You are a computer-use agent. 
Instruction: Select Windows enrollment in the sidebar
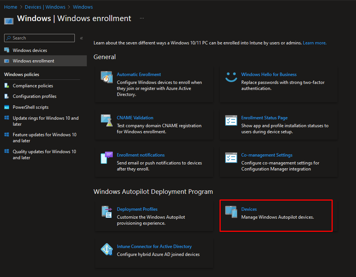point(43,61)
